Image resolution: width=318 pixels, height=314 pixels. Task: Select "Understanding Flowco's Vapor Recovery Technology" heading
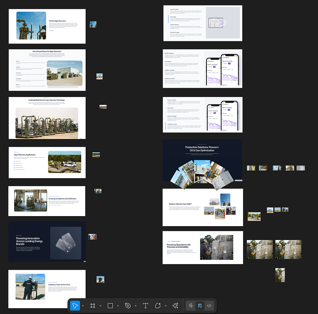[47, 100]
